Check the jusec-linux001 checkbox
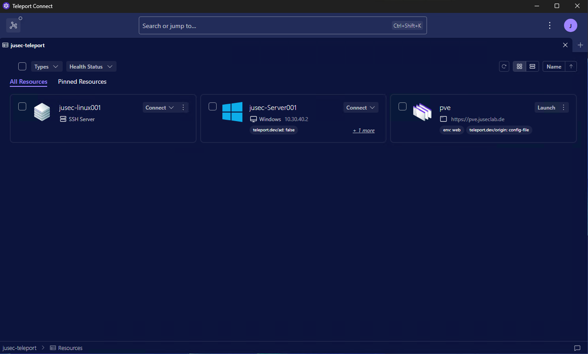The width and height of the screenshot is (588, 354). (22, 106)
